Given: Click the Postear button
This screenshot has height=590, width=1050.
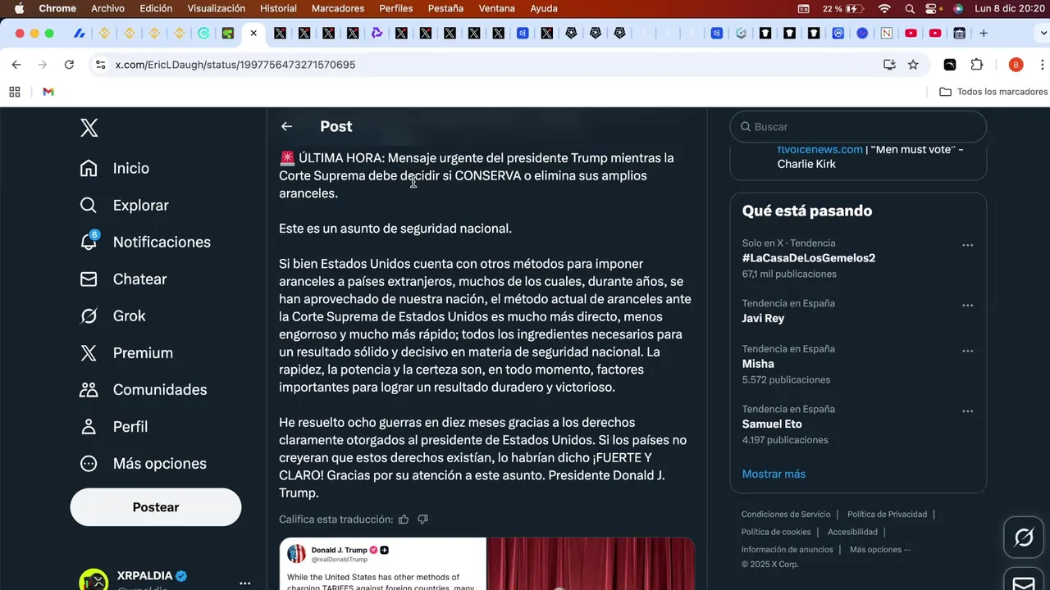Looking at the screenshot, I should [x=156, y=507].
